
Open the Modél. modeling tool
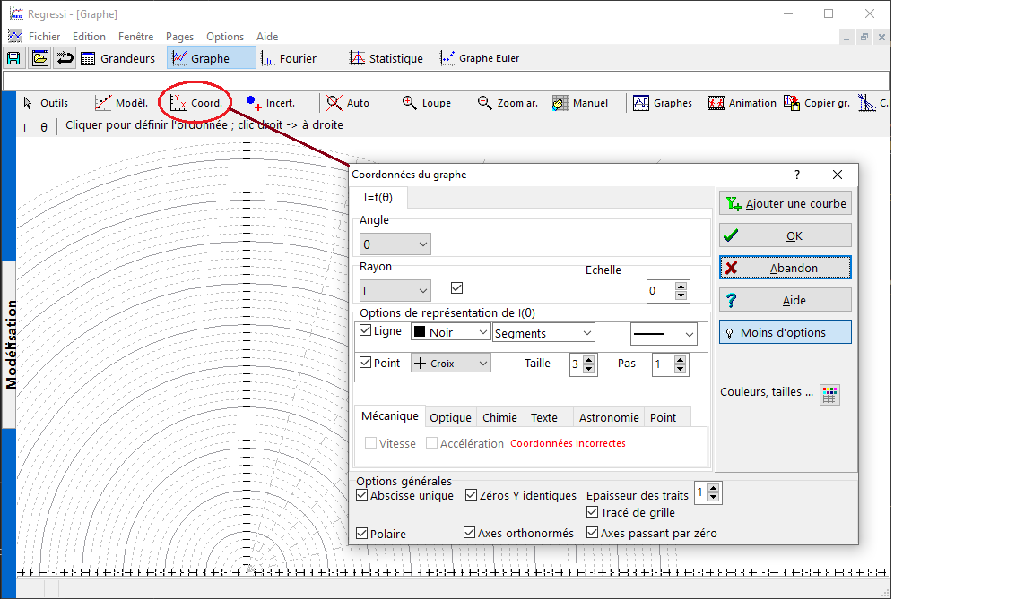coord(121,103)
